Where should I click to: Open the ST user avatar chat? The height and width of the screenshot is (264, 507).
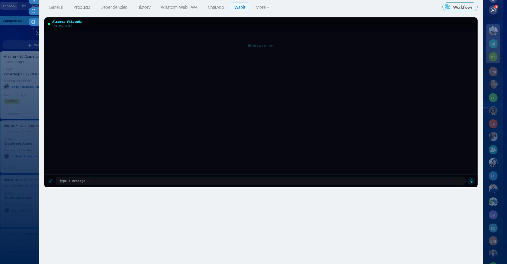click(493, 57)
